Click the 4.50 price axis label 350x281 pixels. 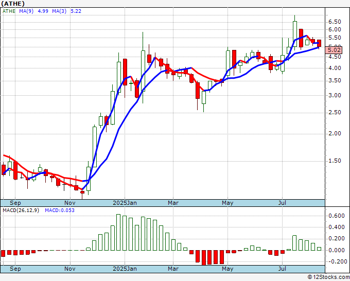(335, 57)
